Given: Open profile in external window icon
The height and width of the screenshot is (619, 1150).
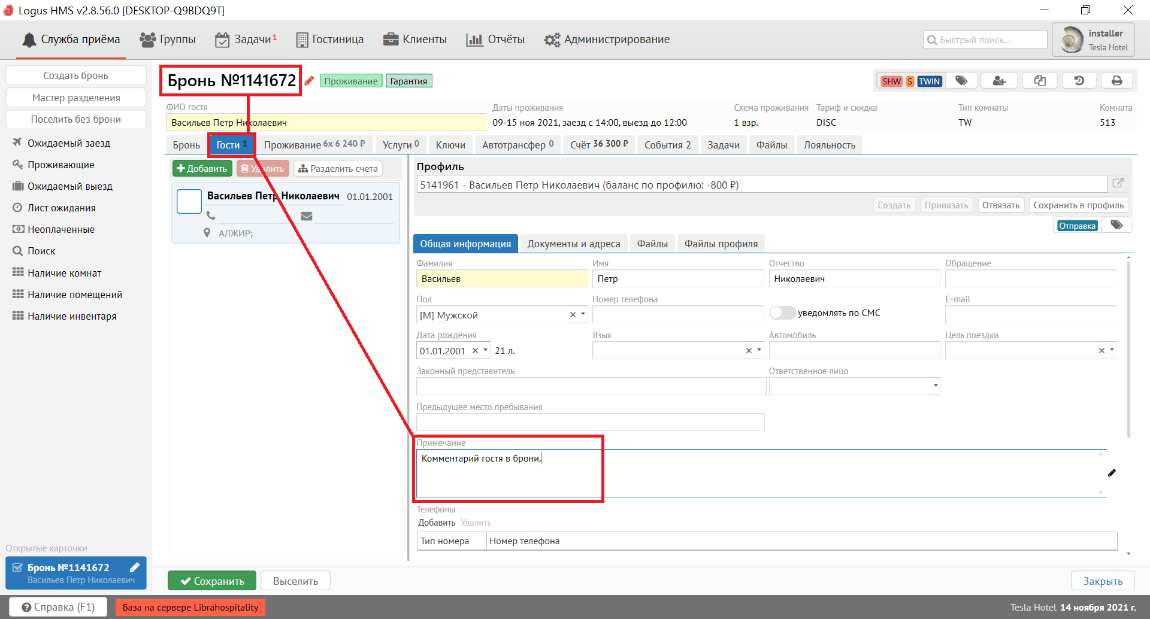Looking at the screenshot, I should point(1118,184).
